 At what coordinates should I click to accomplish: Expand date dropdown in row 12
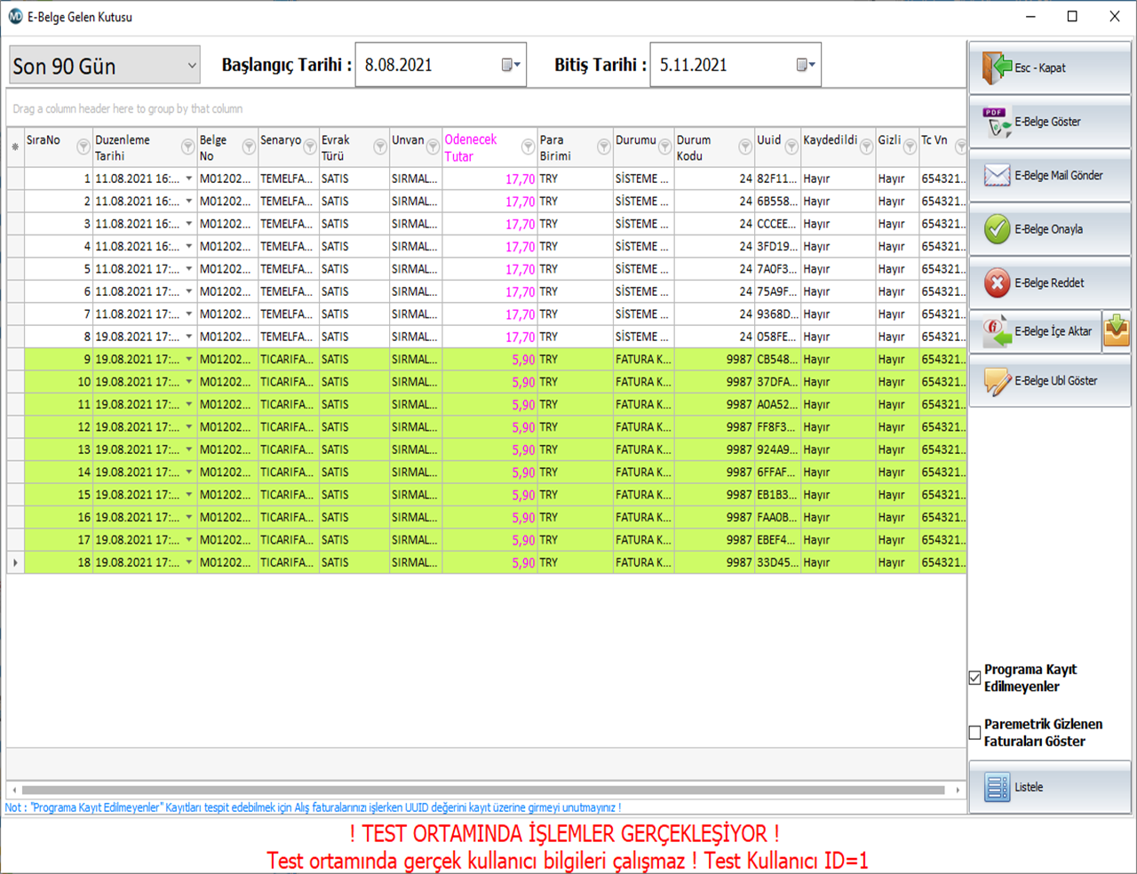(x=189, y=427)
